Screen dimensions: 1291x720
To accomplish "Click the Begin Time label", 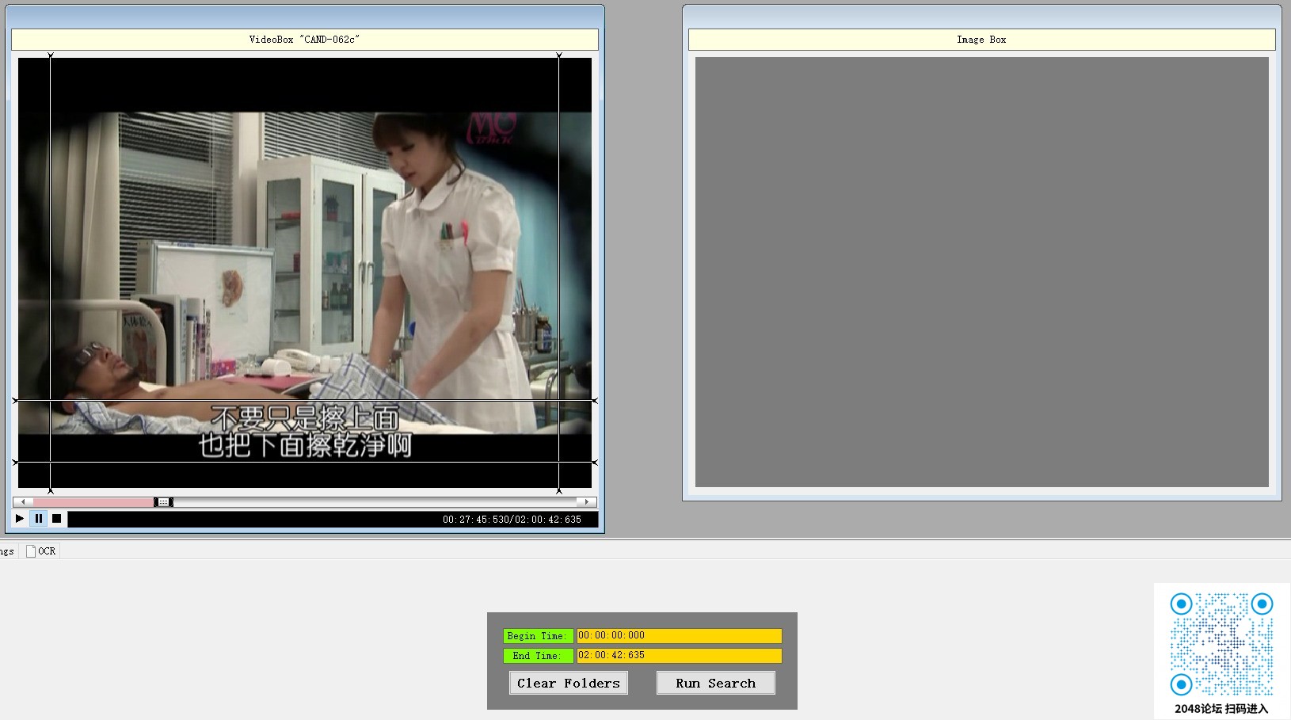I will pos(538,636).
